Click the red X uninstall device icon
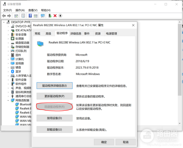The image size is (183, 148). tap(55, 16)
